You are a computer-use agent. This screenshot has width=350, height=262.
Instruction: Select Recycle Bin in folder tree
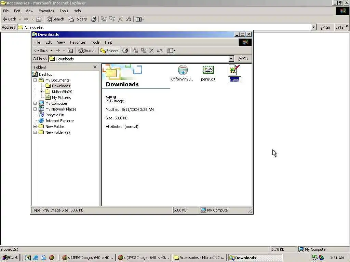[55, 115]
